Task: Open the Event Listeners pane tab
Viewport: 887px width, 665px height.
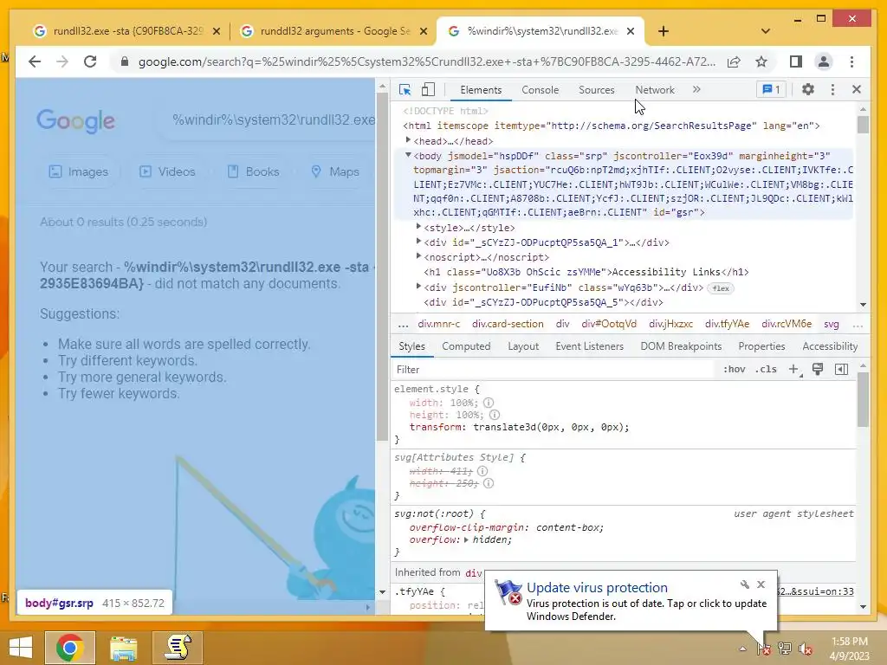Action: click(x=589, y=346)
